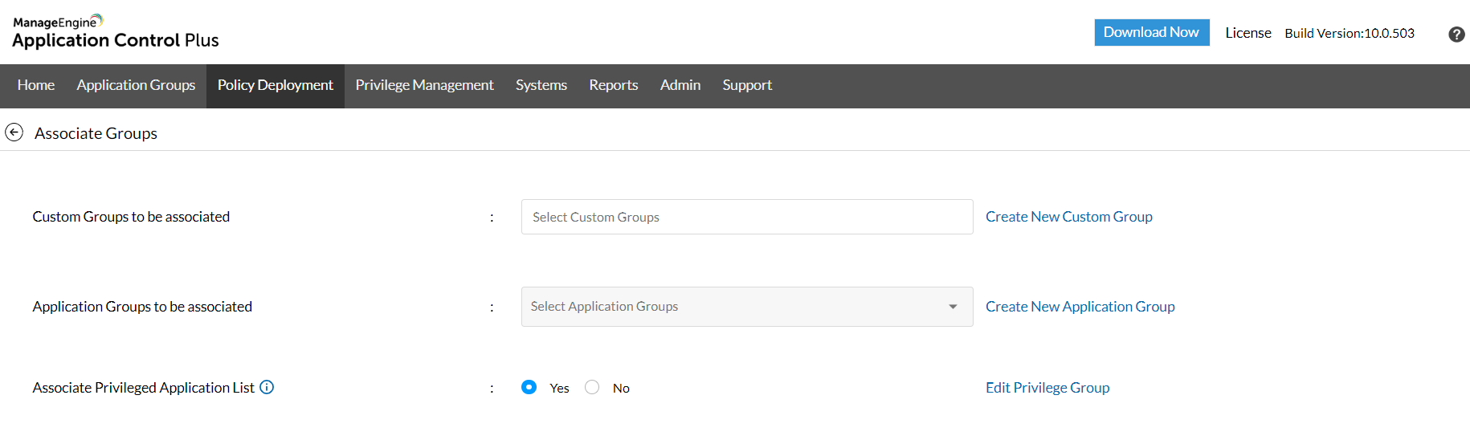Viewport: 1470px width, 440px height.
Task: Open the Application Groups tab
Action: click(x=136, y=85)
